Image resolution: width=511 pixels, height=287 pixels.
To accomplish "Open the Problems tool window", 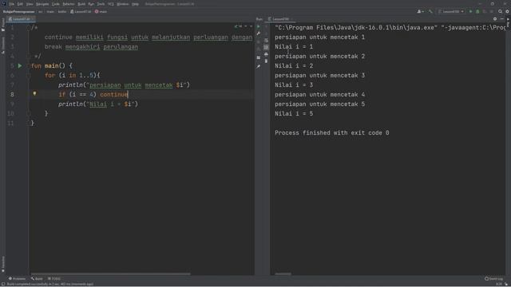I will coord(17,278).
